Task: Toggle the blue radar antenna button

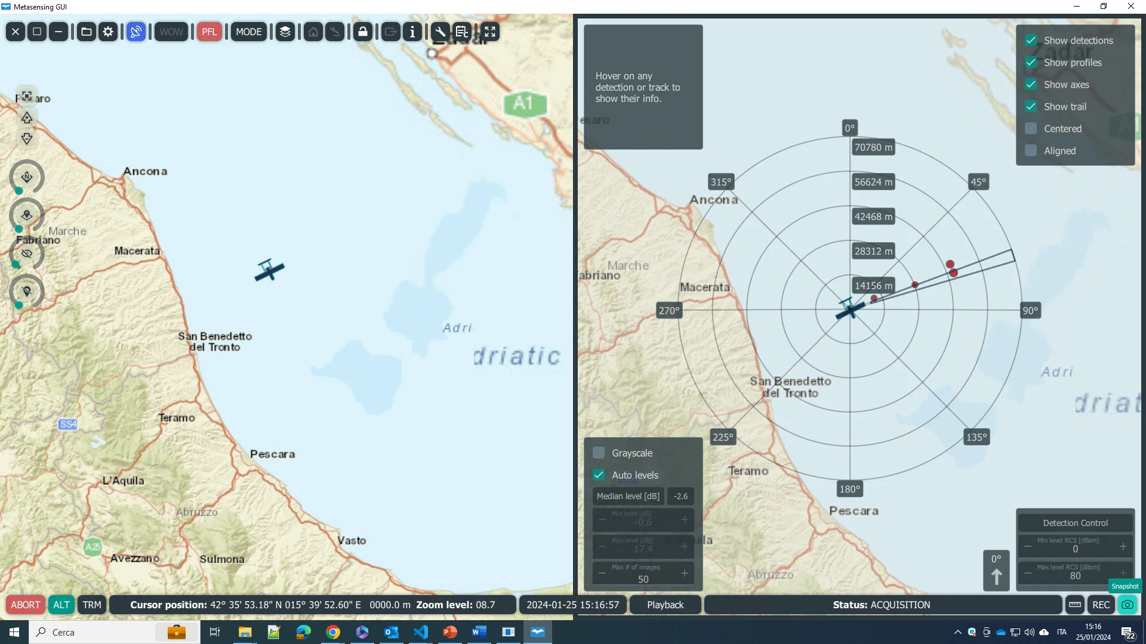Action: (x=136, y=32)
